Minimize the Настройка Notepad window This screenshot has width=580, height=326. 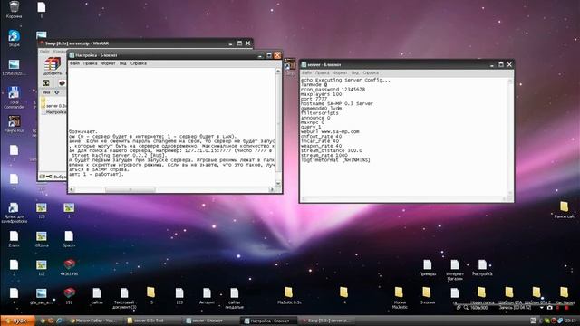coord(260,55)
